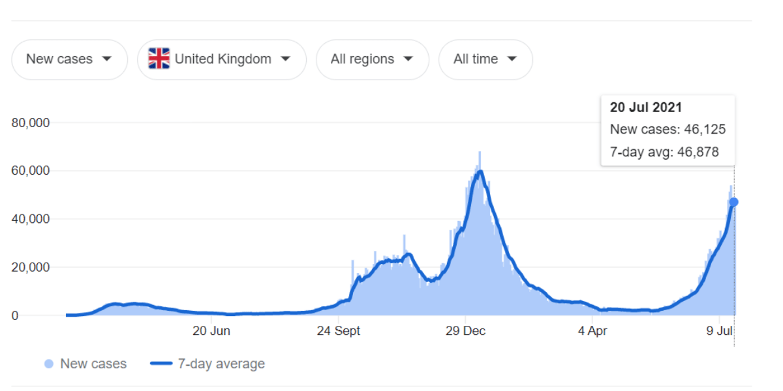Click the United Kingdom flag icon
783x391 pixels.
159,59
